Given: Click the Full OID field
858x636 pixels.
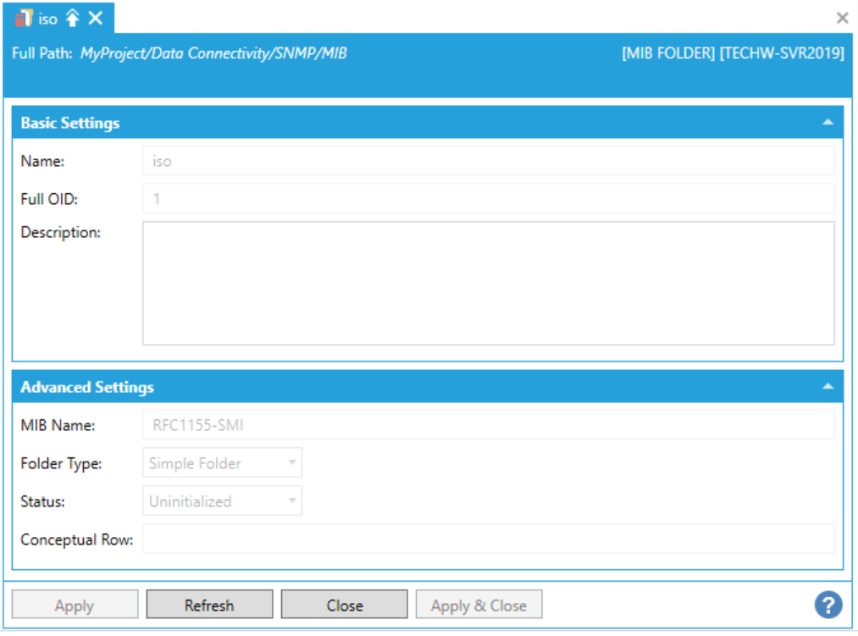Looking at the screenshot, I should point(488,199).
